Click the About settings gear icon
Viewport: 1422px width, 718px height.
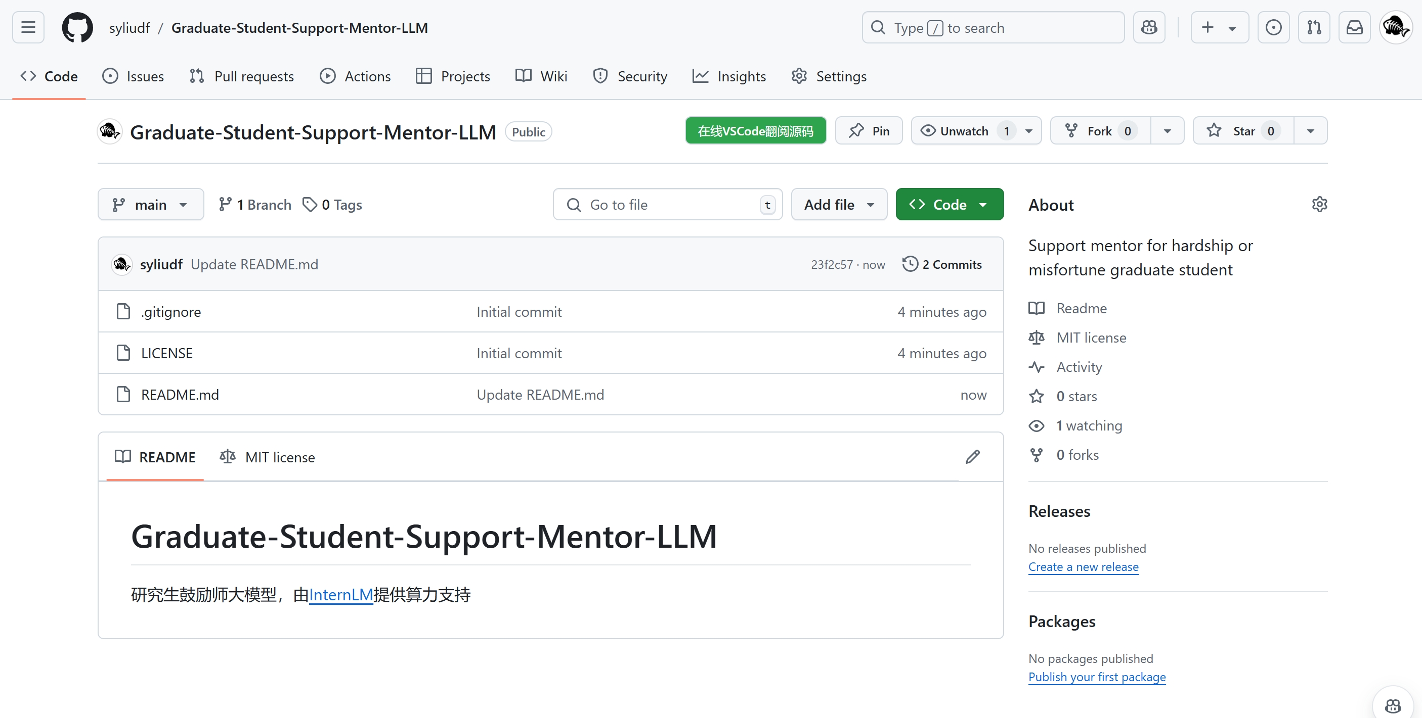tap(1319, 205)
